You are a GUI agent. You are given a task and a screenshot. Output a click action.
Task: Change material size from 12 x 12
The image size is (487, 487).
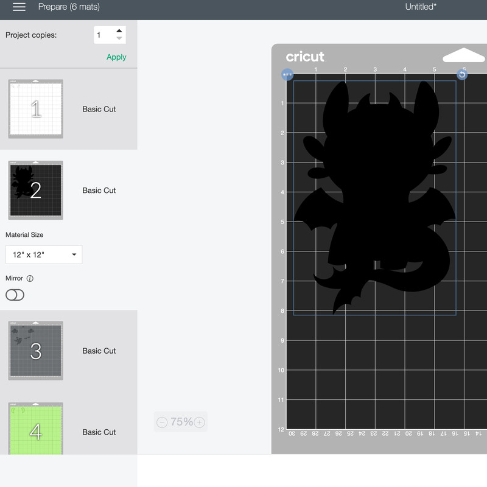click(x=43, y=254)
